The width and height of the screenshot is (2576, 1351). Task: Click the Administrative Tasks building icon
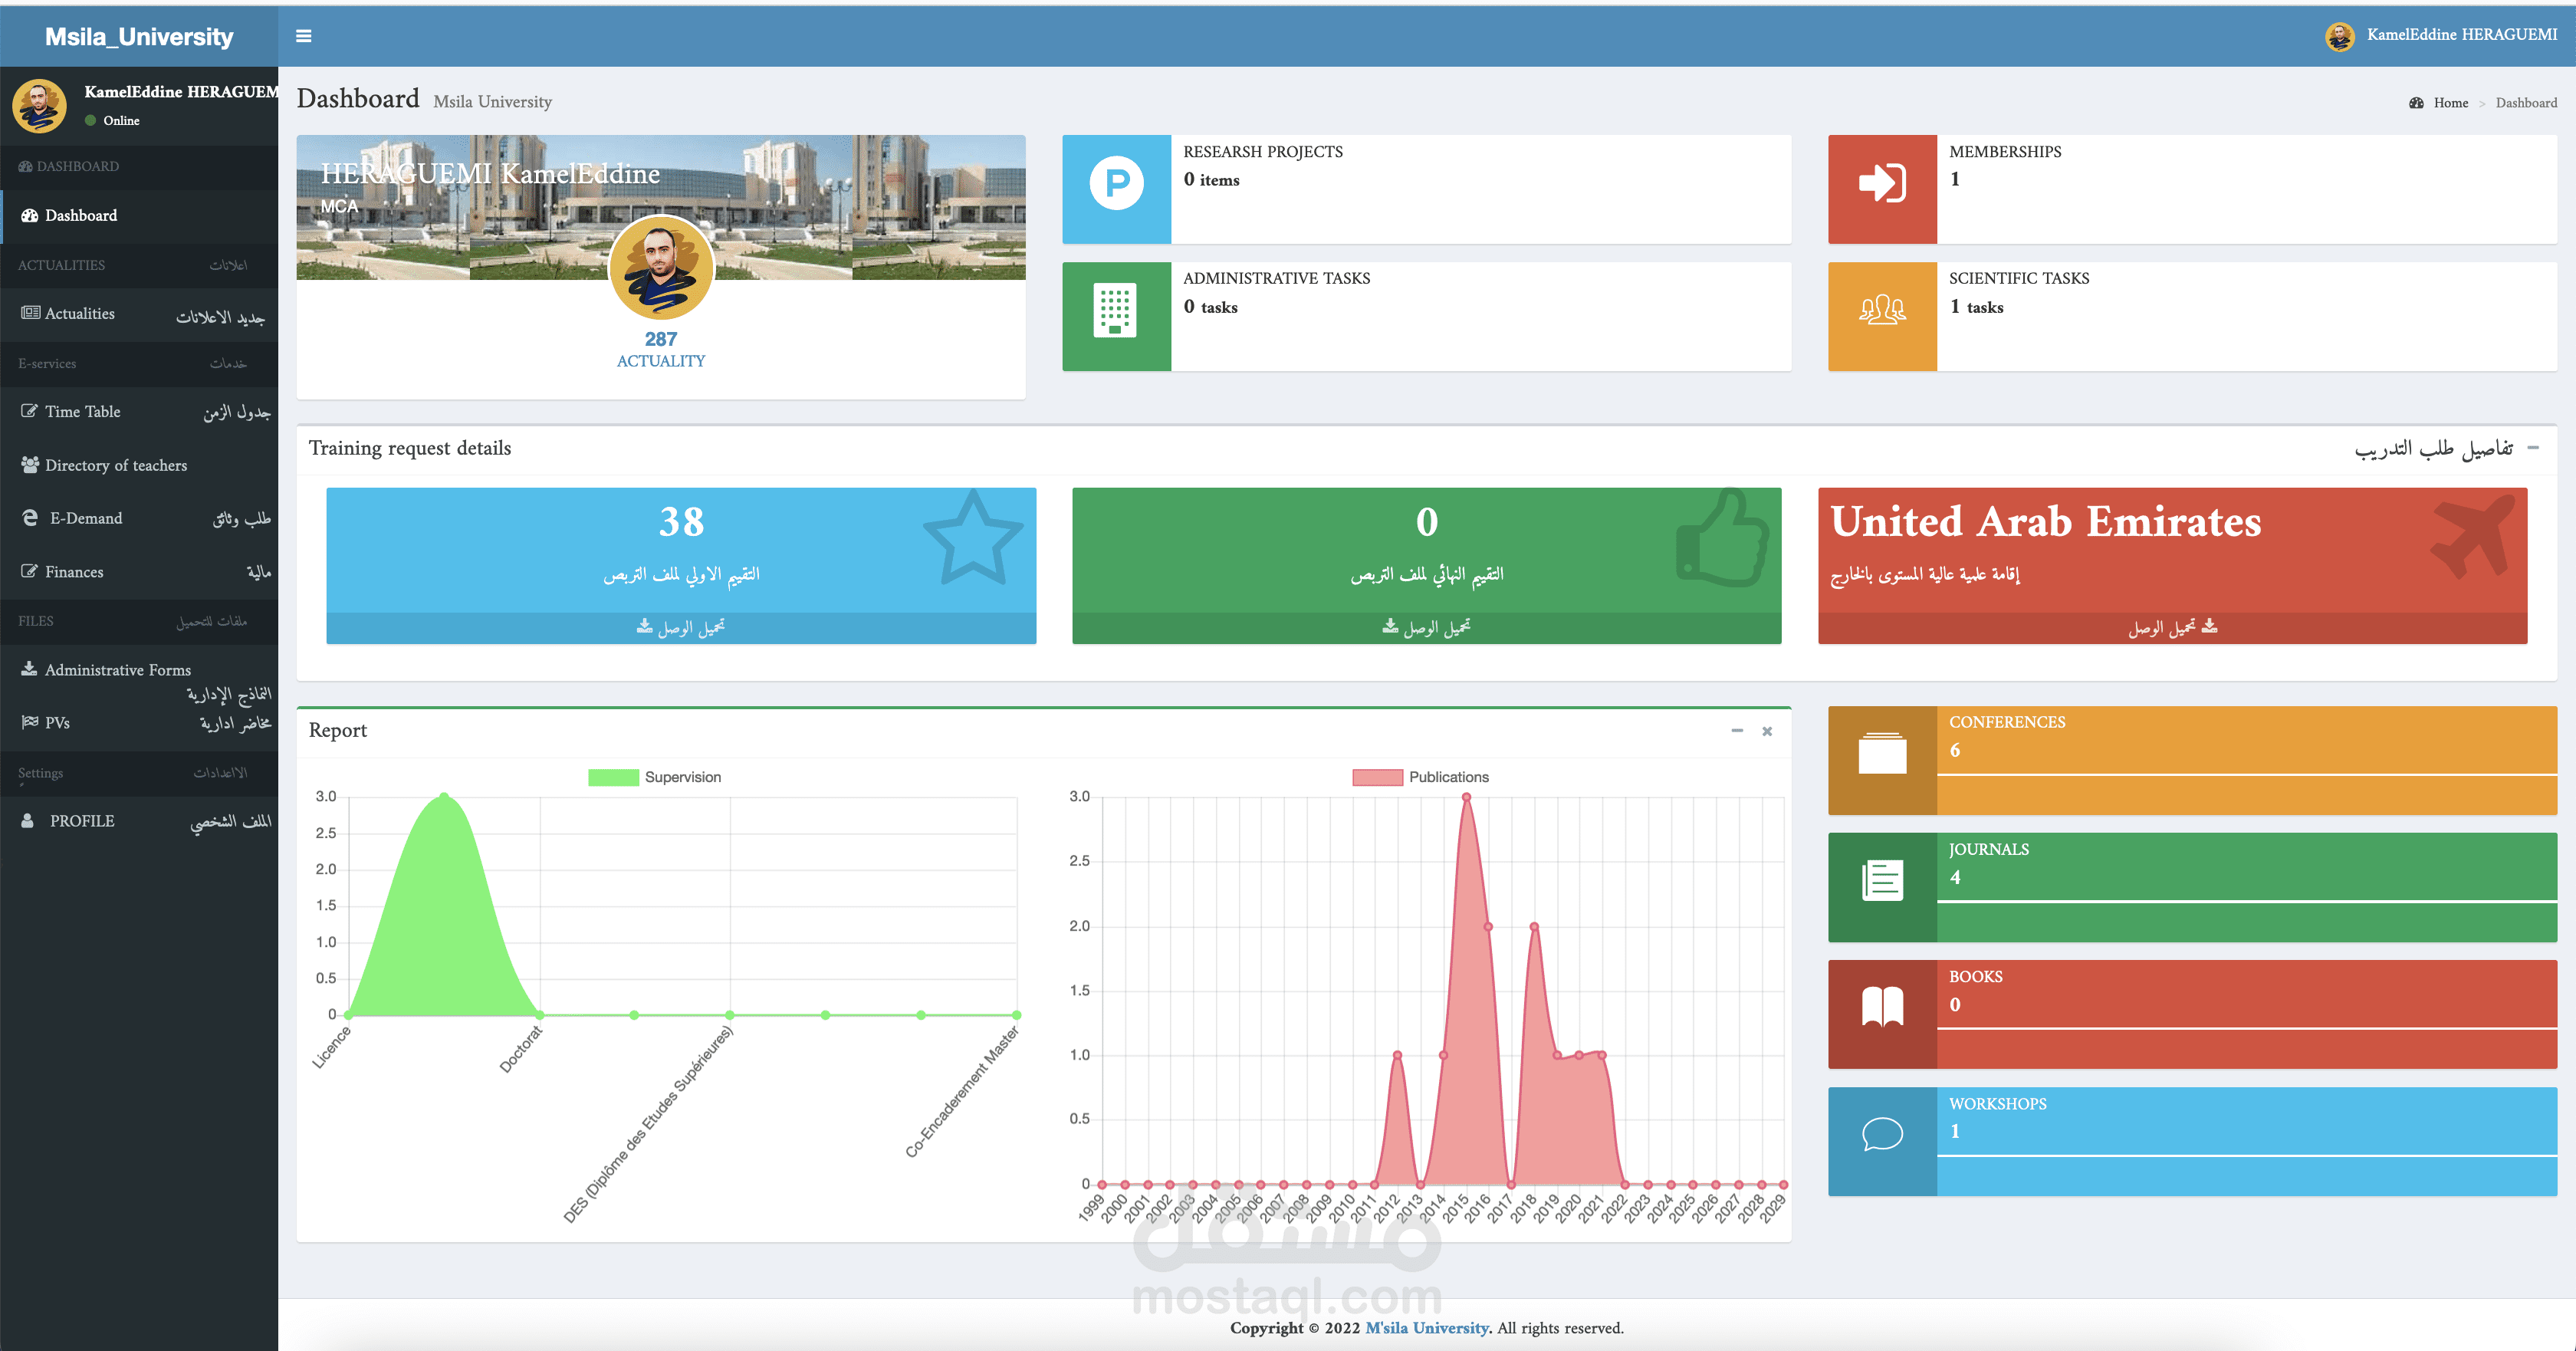pos(1115,310)
